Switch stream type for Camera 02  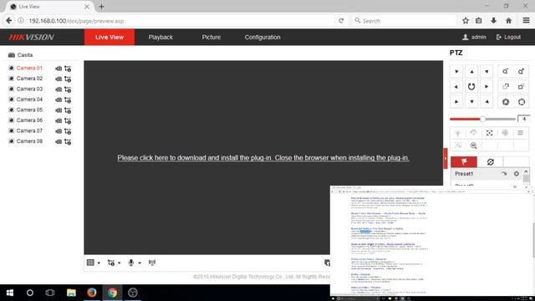[68, 79]
